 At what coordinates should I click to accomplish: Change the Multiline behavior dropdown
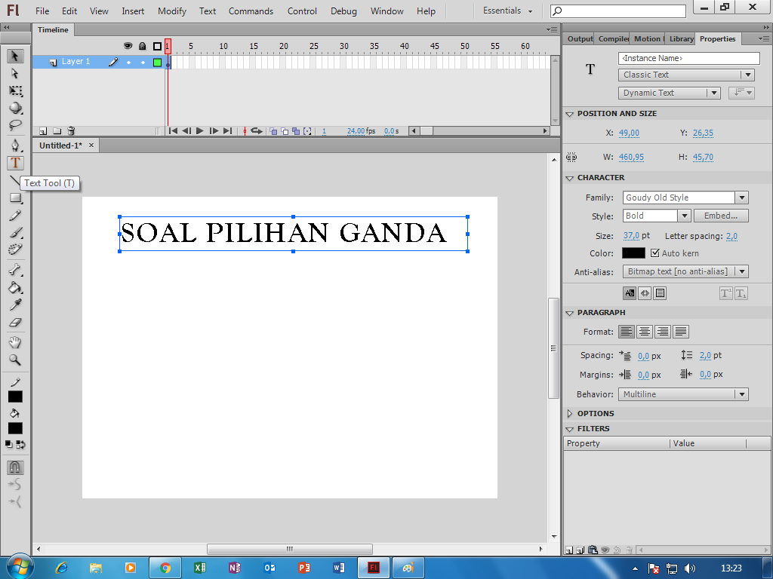point(744,394)
